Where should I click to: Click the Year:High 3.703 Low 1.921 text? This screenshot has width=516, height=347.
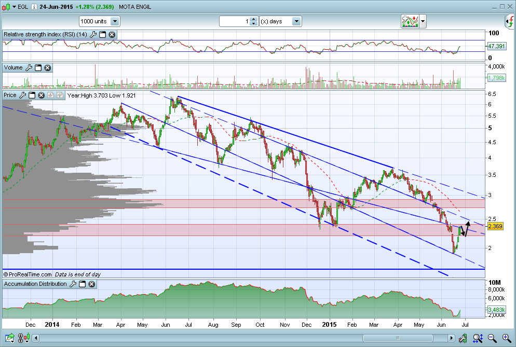click(x=101, y=96)
